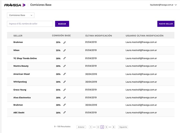Image resolution: width=180 pixels, height=133 pixels.
Task: Select seller name Greco Young
Action: tap(20, 90)
